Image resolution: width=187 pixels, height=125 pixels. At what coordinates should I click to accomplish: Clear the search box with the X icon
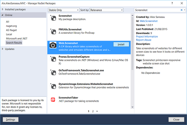181,10
